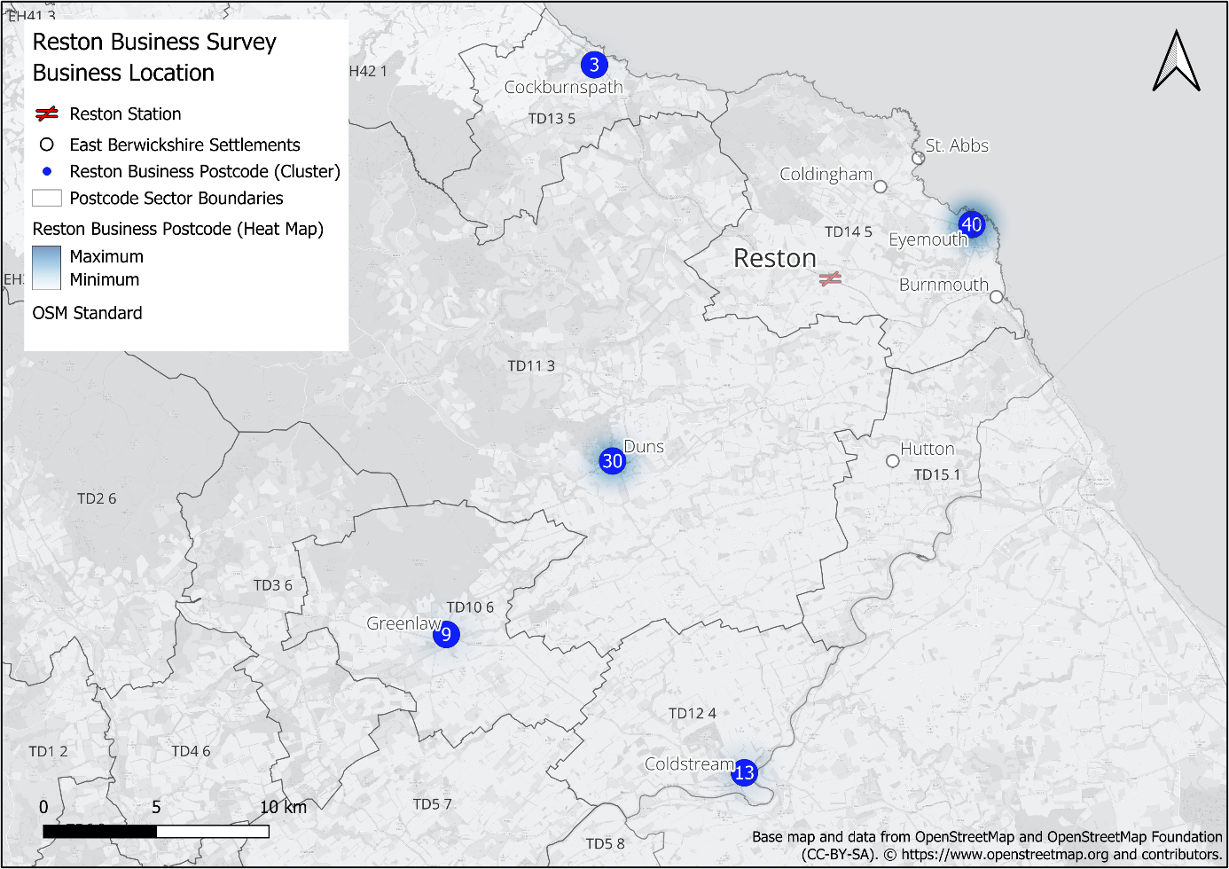The image size is (1229, 869).
Task: Click the Coldingham text label
Action: click(826, 175)
